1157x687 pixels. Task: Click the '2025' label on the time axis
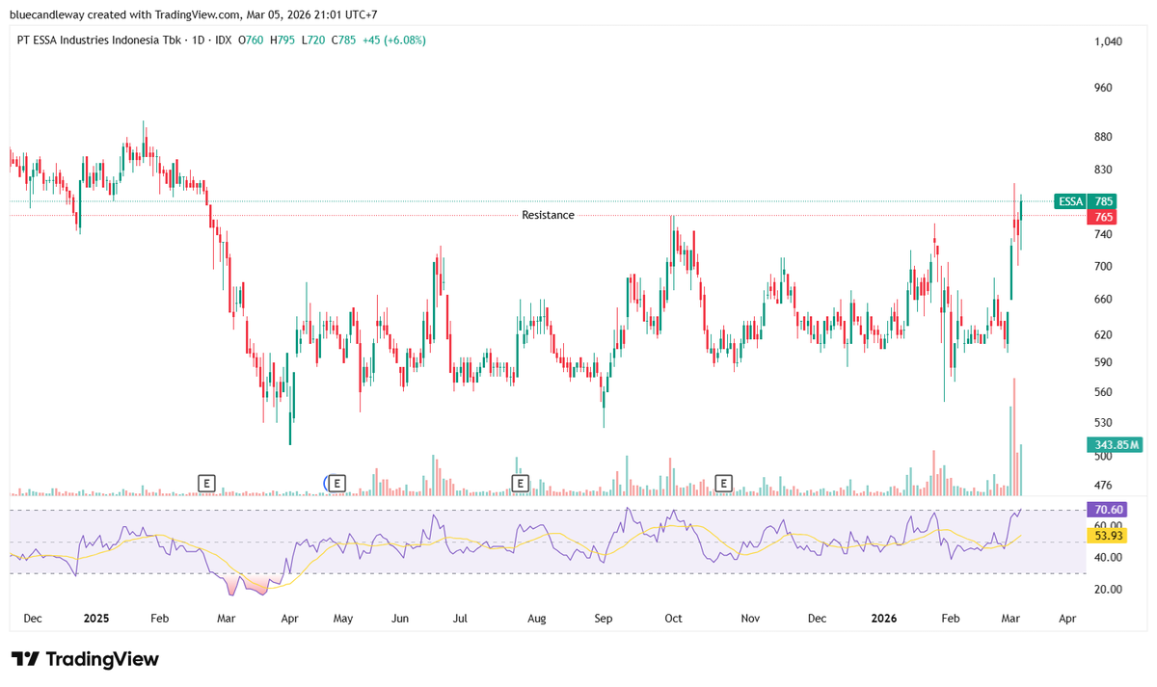(97, 617)
